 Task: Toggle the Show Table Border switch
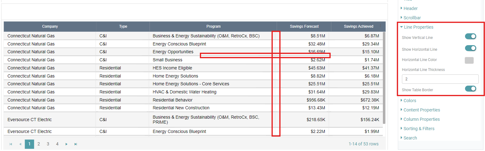(470, 89)
